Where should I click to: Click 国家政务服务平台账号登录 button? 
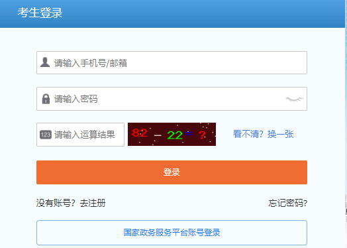point(172,233)
